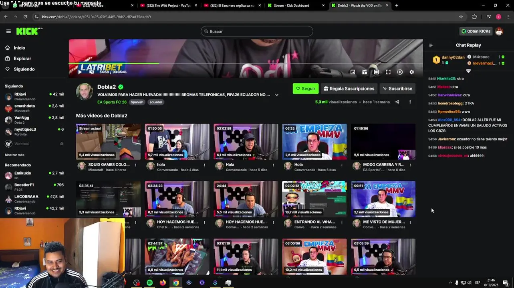Bookmark page with star icon
The image size is (514, 288).
point(461,17)
